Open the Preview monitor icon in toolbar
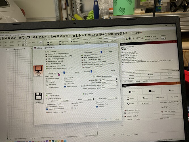The width and height of the screenshot is (189, 142). 23,38
